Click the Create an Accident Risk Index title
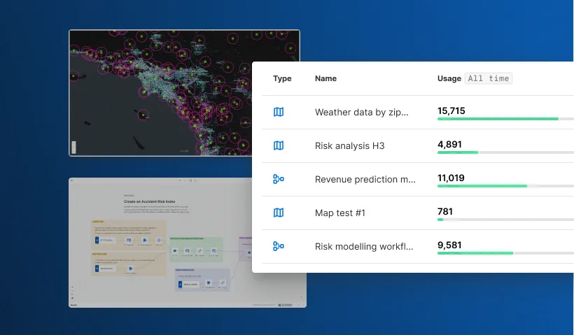 [149, 201]
